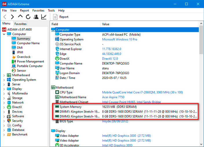204x147 pixels.
Task: Click the Windows logo beside Operating System field
Action: 57,39
